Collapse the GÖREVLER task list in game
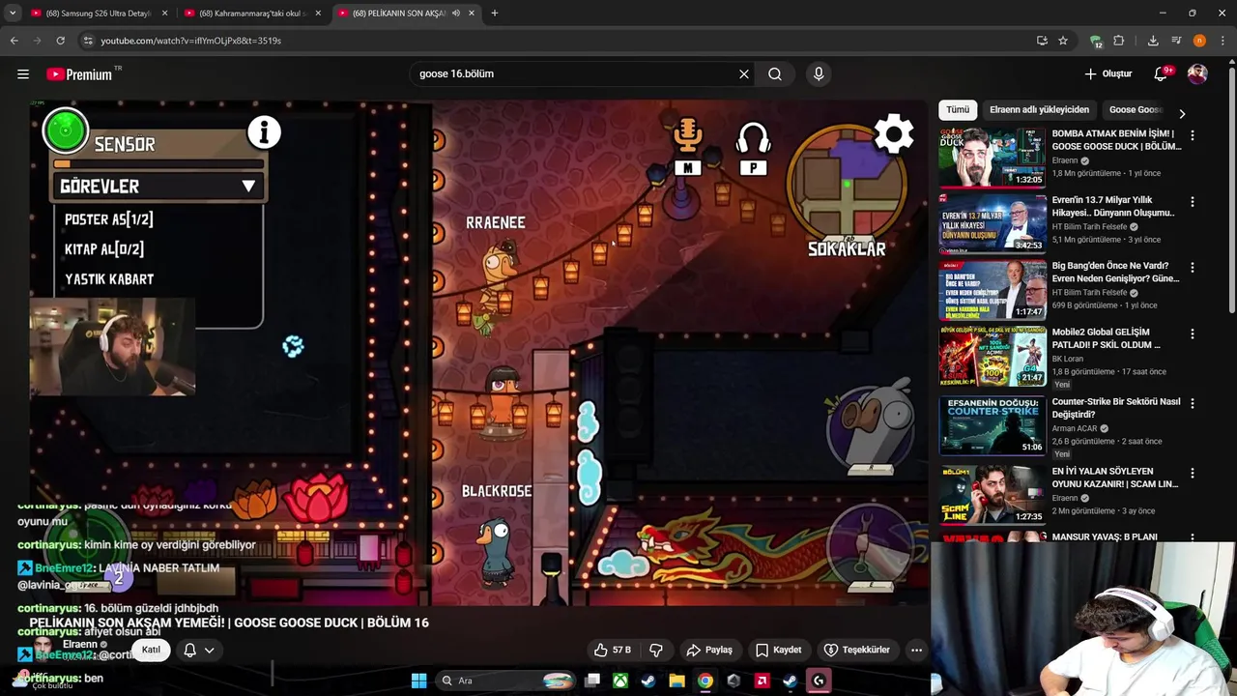This screenshot has width=1237, height=696. coord(248,187)
